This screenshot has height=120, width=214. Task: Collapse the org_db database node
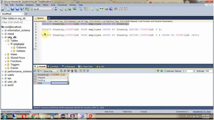pos(3,37)
